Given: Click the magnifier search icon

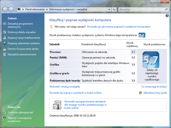Looking at the screenshot, I should (166, 9).
